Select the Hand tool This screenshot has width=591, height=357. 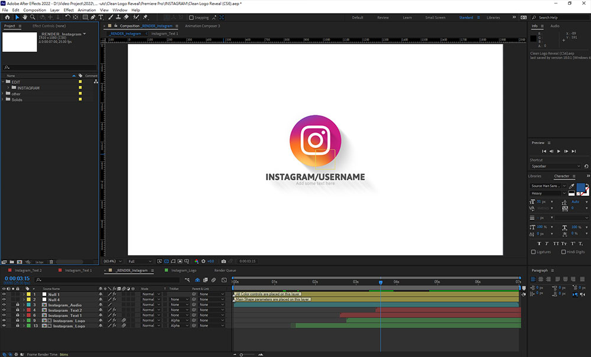[x=24, y=17]
